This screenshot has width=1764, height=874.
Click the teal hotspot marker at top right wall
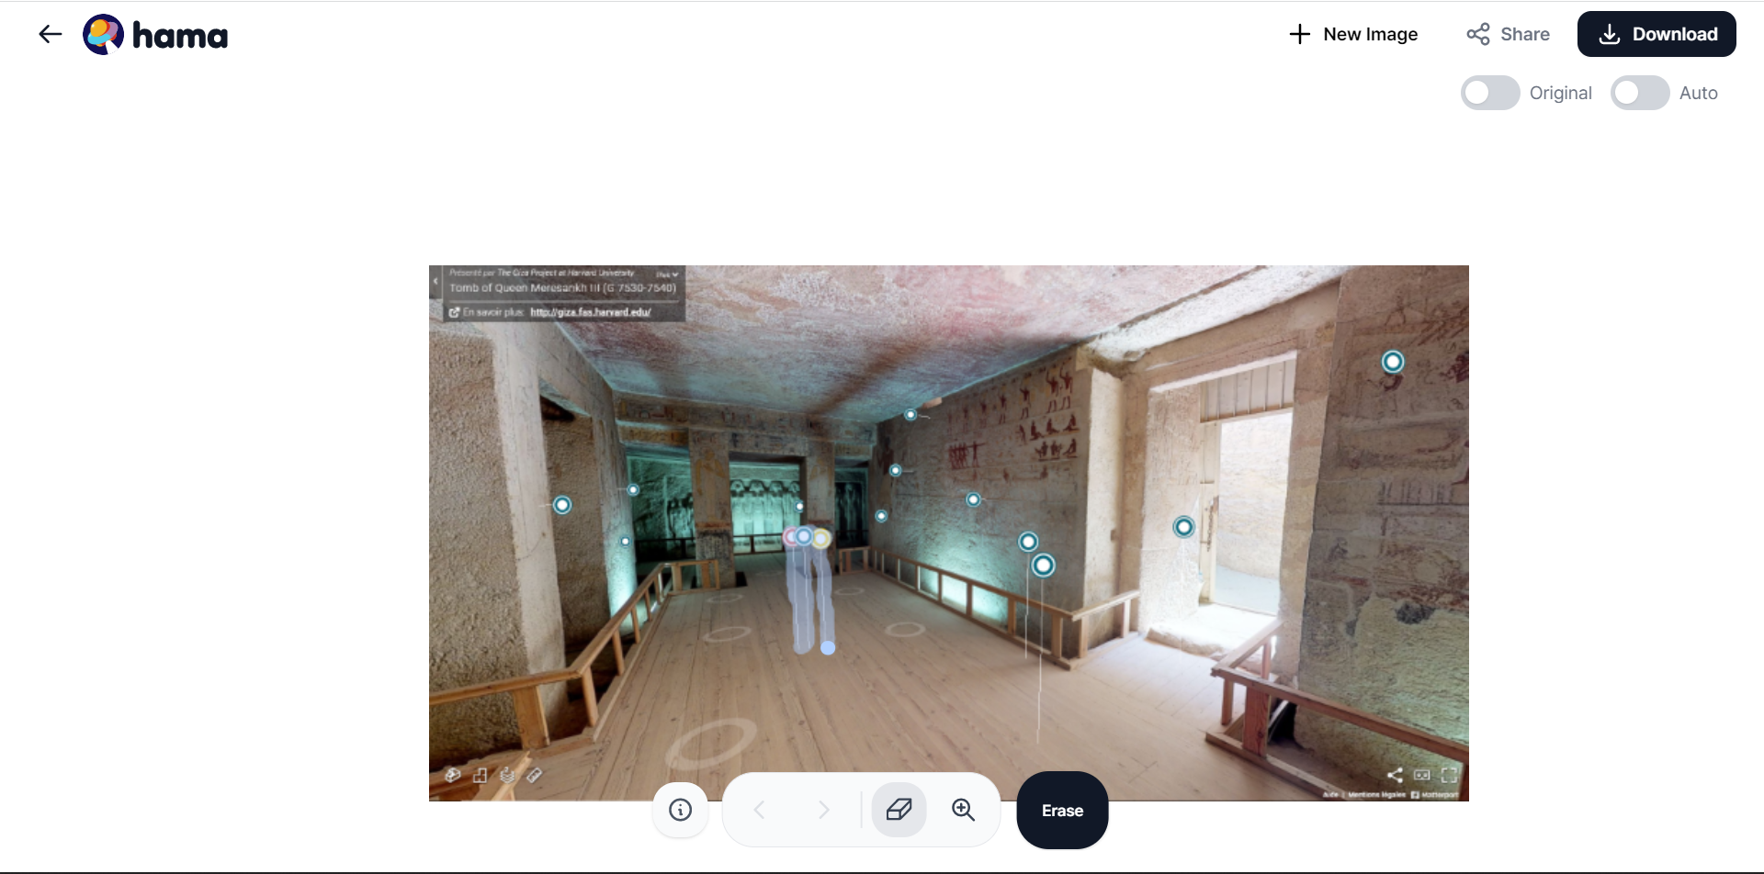point(1393,362)
